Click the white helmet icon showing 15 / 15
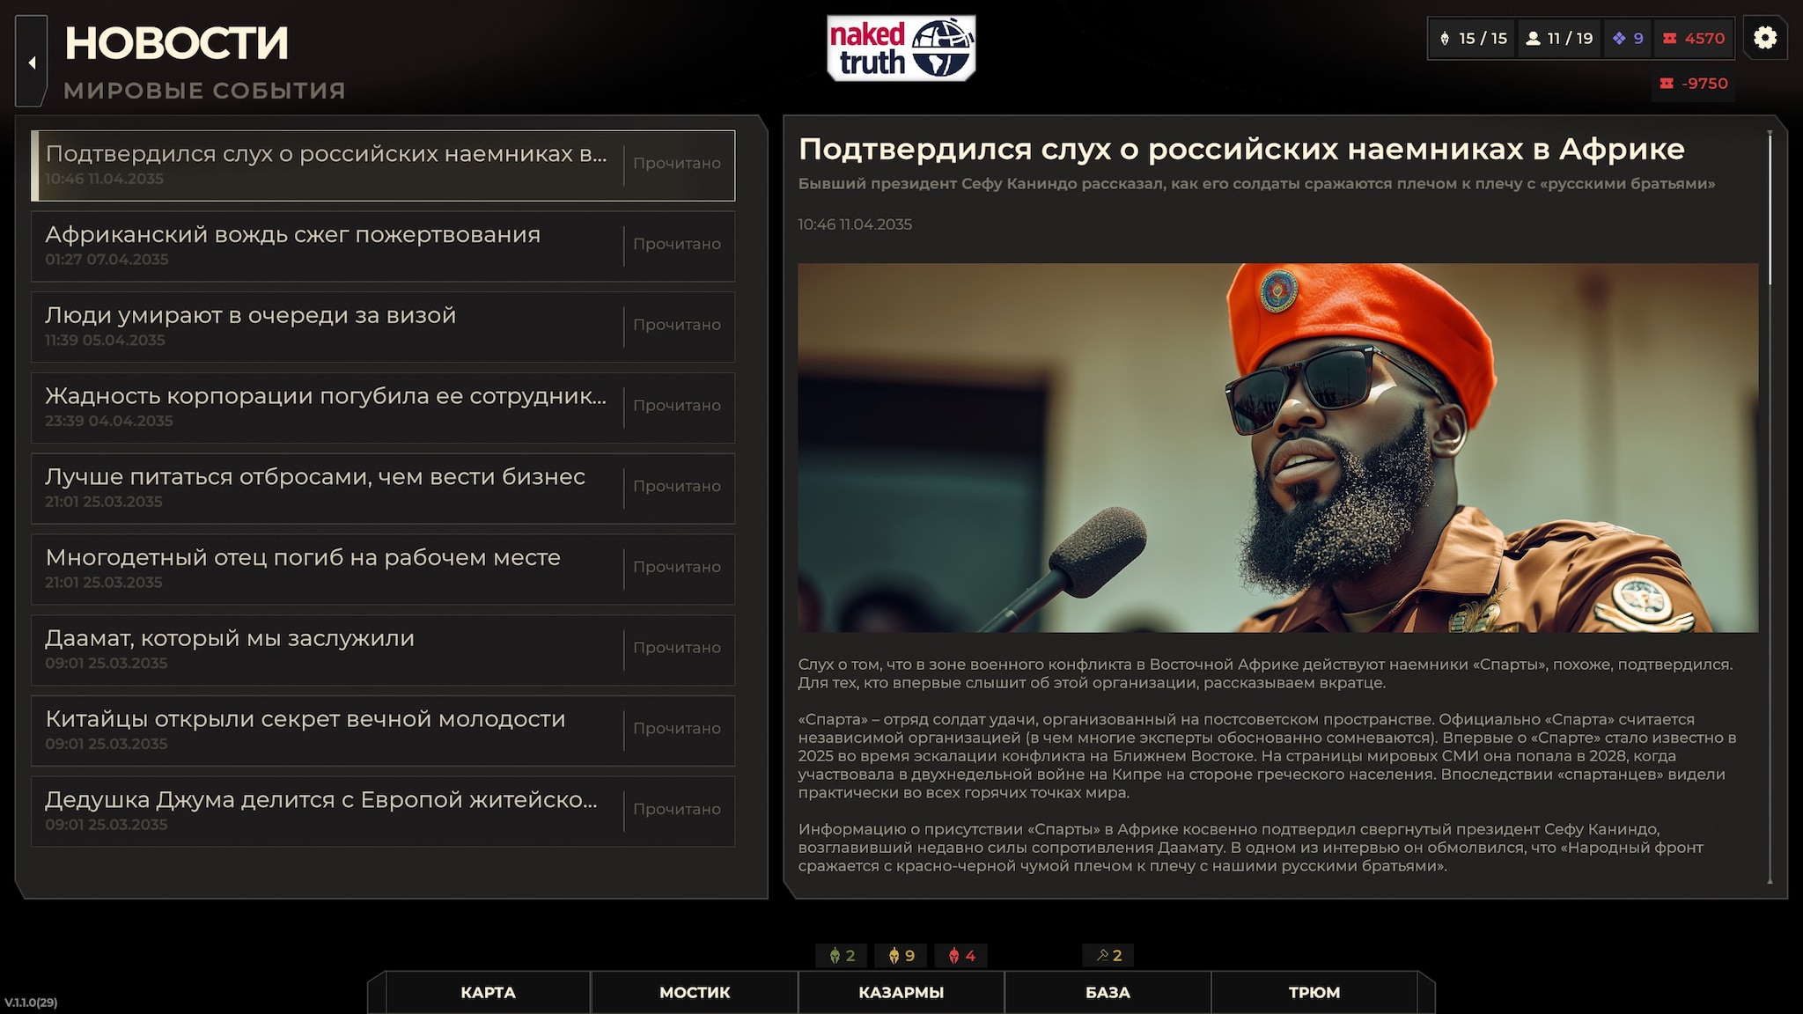 tap(1445, 39)
